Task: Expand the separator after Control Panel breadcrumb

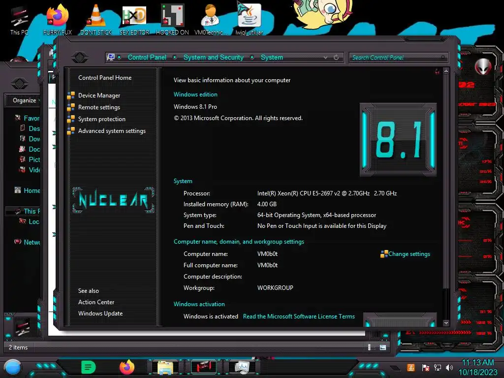Action: 175,57
